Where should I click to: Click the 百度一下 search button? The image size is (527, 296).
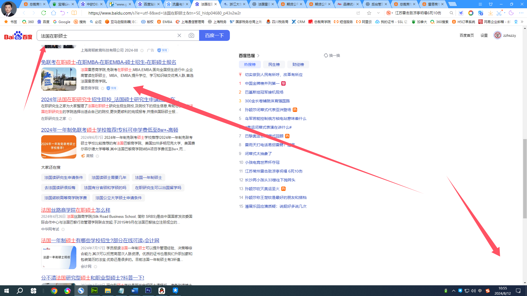pyautogui.click(x=214, y=35)
